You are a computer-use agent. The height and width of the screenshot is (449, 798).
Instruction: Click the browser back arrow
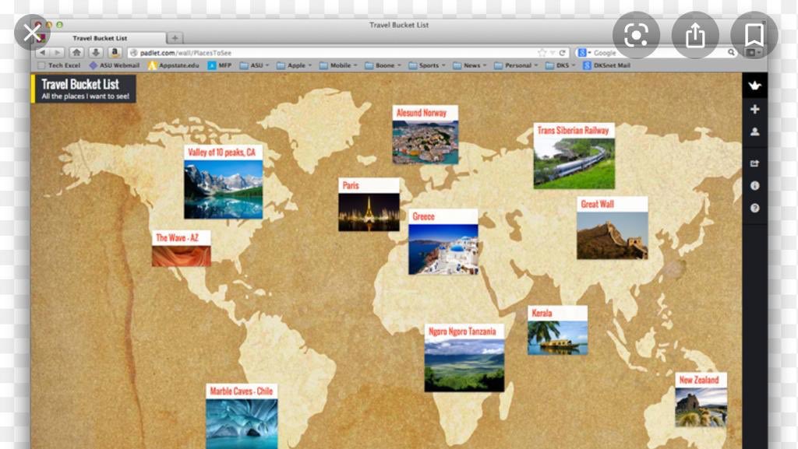(42, 52)
